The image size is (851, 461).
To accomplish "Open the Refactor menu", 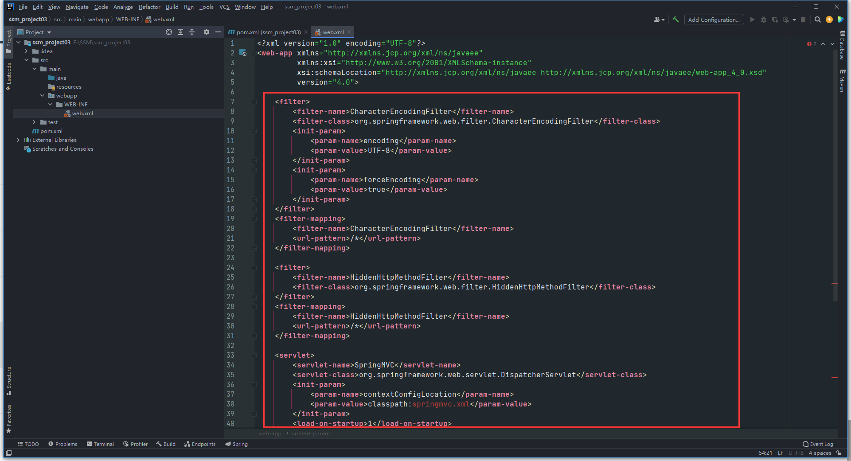I will pyautogui.click(x=149, y=7).
